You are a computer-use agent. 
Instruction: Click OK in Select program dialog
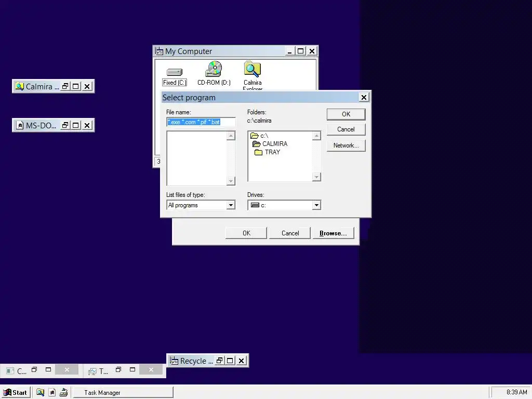click(346, 114)
